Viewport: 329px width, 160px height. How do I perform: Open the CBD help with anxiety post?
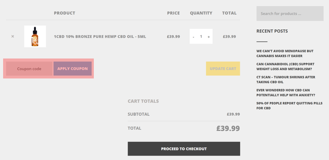pyautogui.click(x=285, y=93)
